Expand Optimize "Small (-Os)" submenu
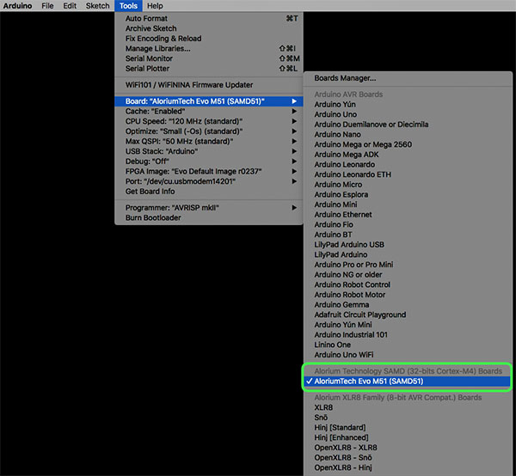The image size is (516, 476). pyautogui.click(x=209, y=131)
